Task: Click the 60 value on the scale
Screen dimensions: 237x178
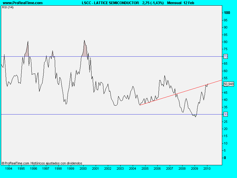Action: click(x=225, y=71)
